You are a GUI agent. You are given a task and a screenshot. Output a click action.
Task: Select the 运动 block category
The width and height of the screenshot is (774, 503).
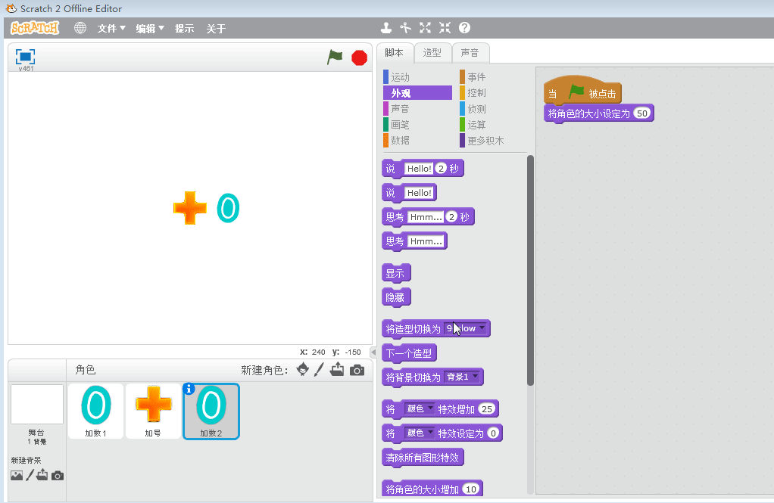400,77
